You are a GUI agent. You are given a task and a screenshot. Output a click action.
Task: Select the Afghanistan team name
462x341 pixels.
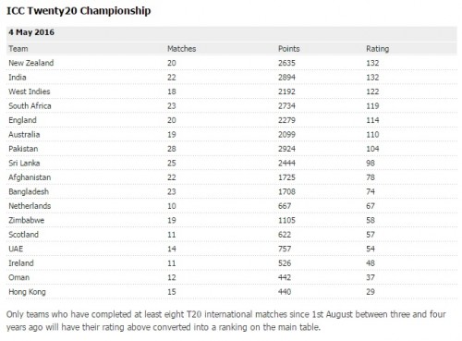tap(30, 177)
